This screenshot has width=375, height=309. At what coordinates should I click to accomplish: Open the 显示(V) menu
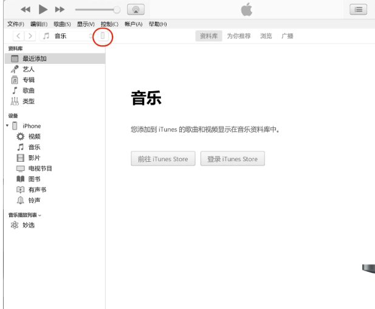click(x=86, y=24)
